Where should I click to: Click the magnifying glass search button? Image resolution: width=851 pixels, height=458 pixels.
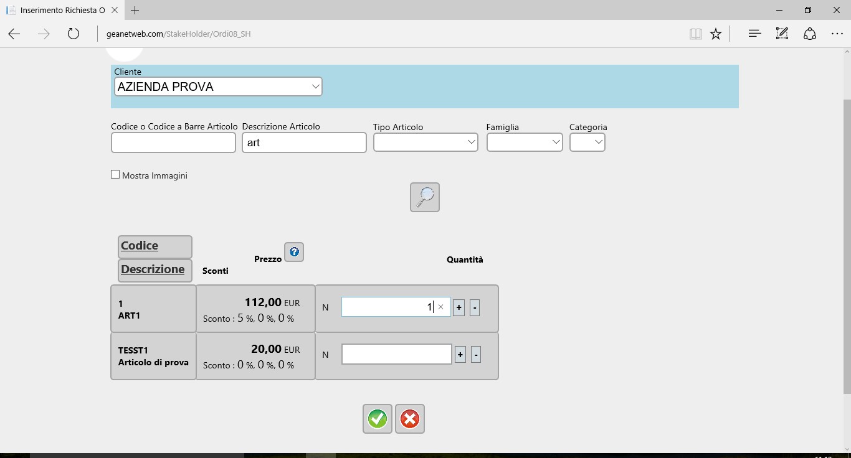coord(425,197)
